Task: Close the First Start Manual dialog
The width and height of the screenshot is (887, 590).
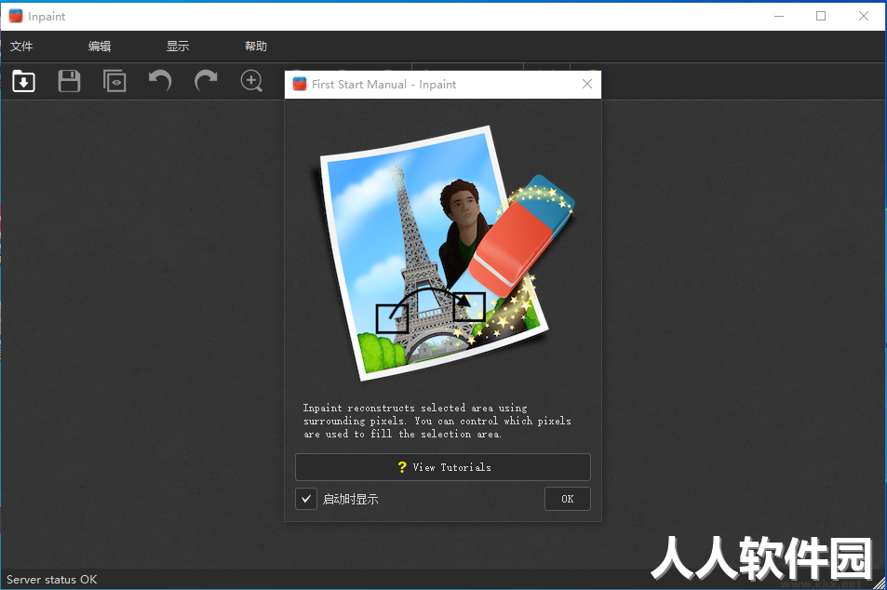Action: click(587, 85)
